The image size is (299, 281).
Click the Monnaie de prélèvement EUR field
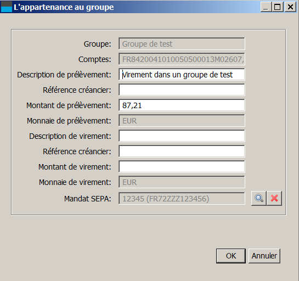coord(182,121)
